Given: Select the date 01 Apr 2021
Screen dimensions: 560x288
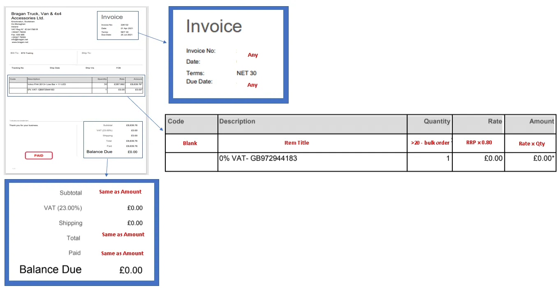Looking at the screenshot, I should tap(127, 28).
